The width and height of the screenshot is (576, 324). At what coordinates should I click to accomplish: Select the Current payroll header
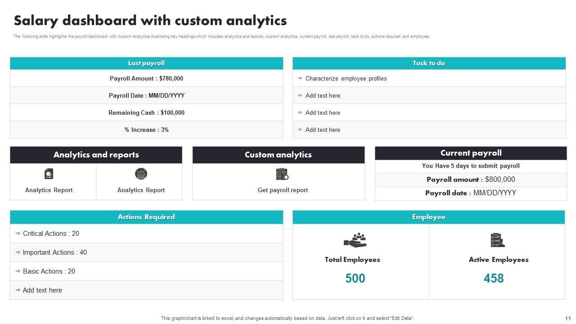(x=471, y=153)
